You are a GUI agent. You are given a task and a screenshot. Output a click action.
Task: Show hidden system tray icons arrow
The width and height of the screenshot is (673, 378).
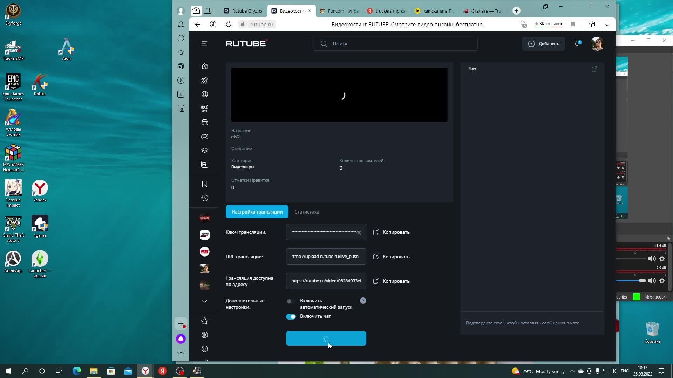click(x=572, y=371)
